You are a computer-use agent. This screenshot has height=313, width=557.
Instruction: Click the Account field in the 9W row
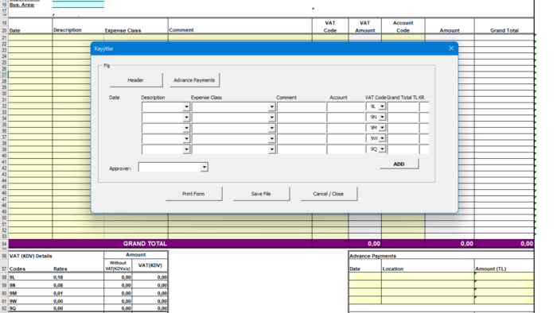pyautogui.click(x=346, y=138)
